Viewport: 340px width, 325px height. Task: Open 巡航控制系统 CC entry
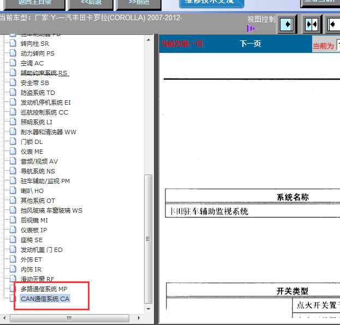click(44, 112)
